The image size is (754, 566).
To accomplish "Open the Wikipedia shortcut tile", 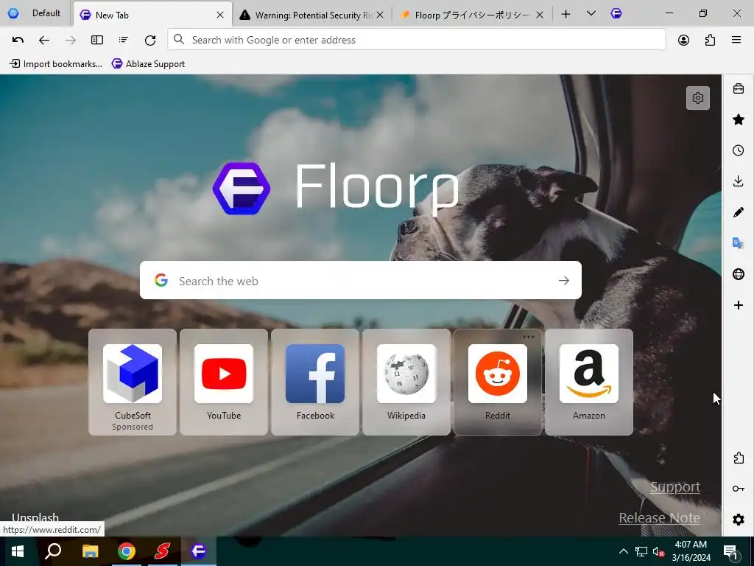I will coord(406,382).
